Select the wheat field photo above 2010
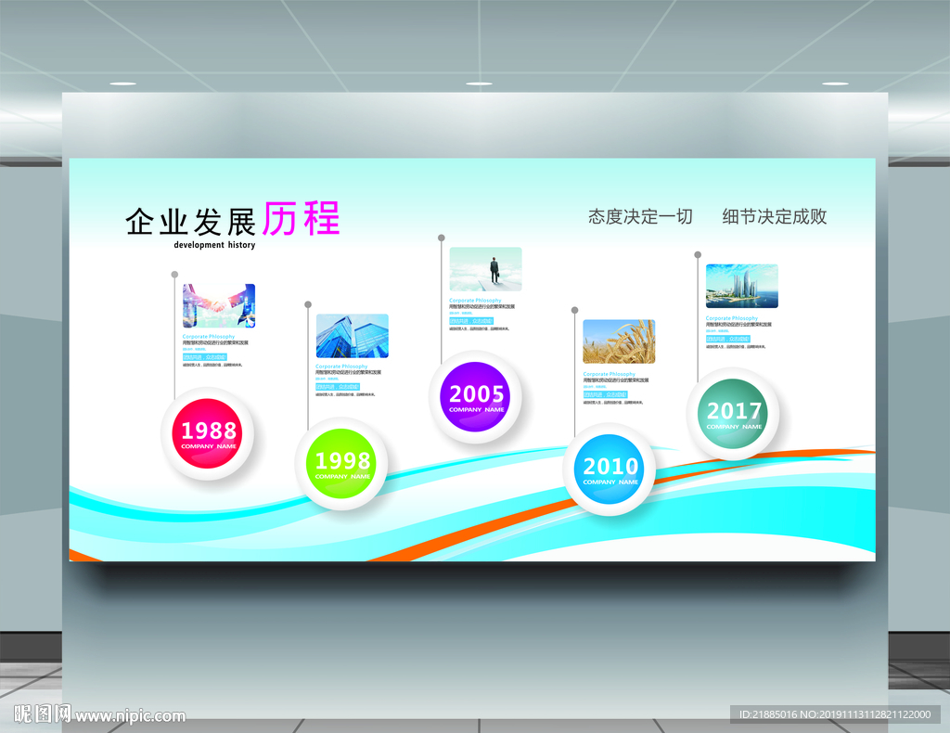 click(x=619, y=341)
